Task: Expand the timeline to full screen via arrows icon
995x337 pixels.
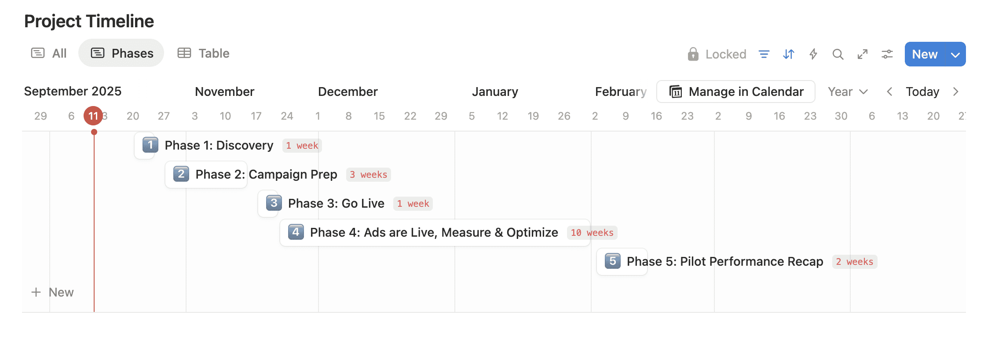Action: point(863,54)
